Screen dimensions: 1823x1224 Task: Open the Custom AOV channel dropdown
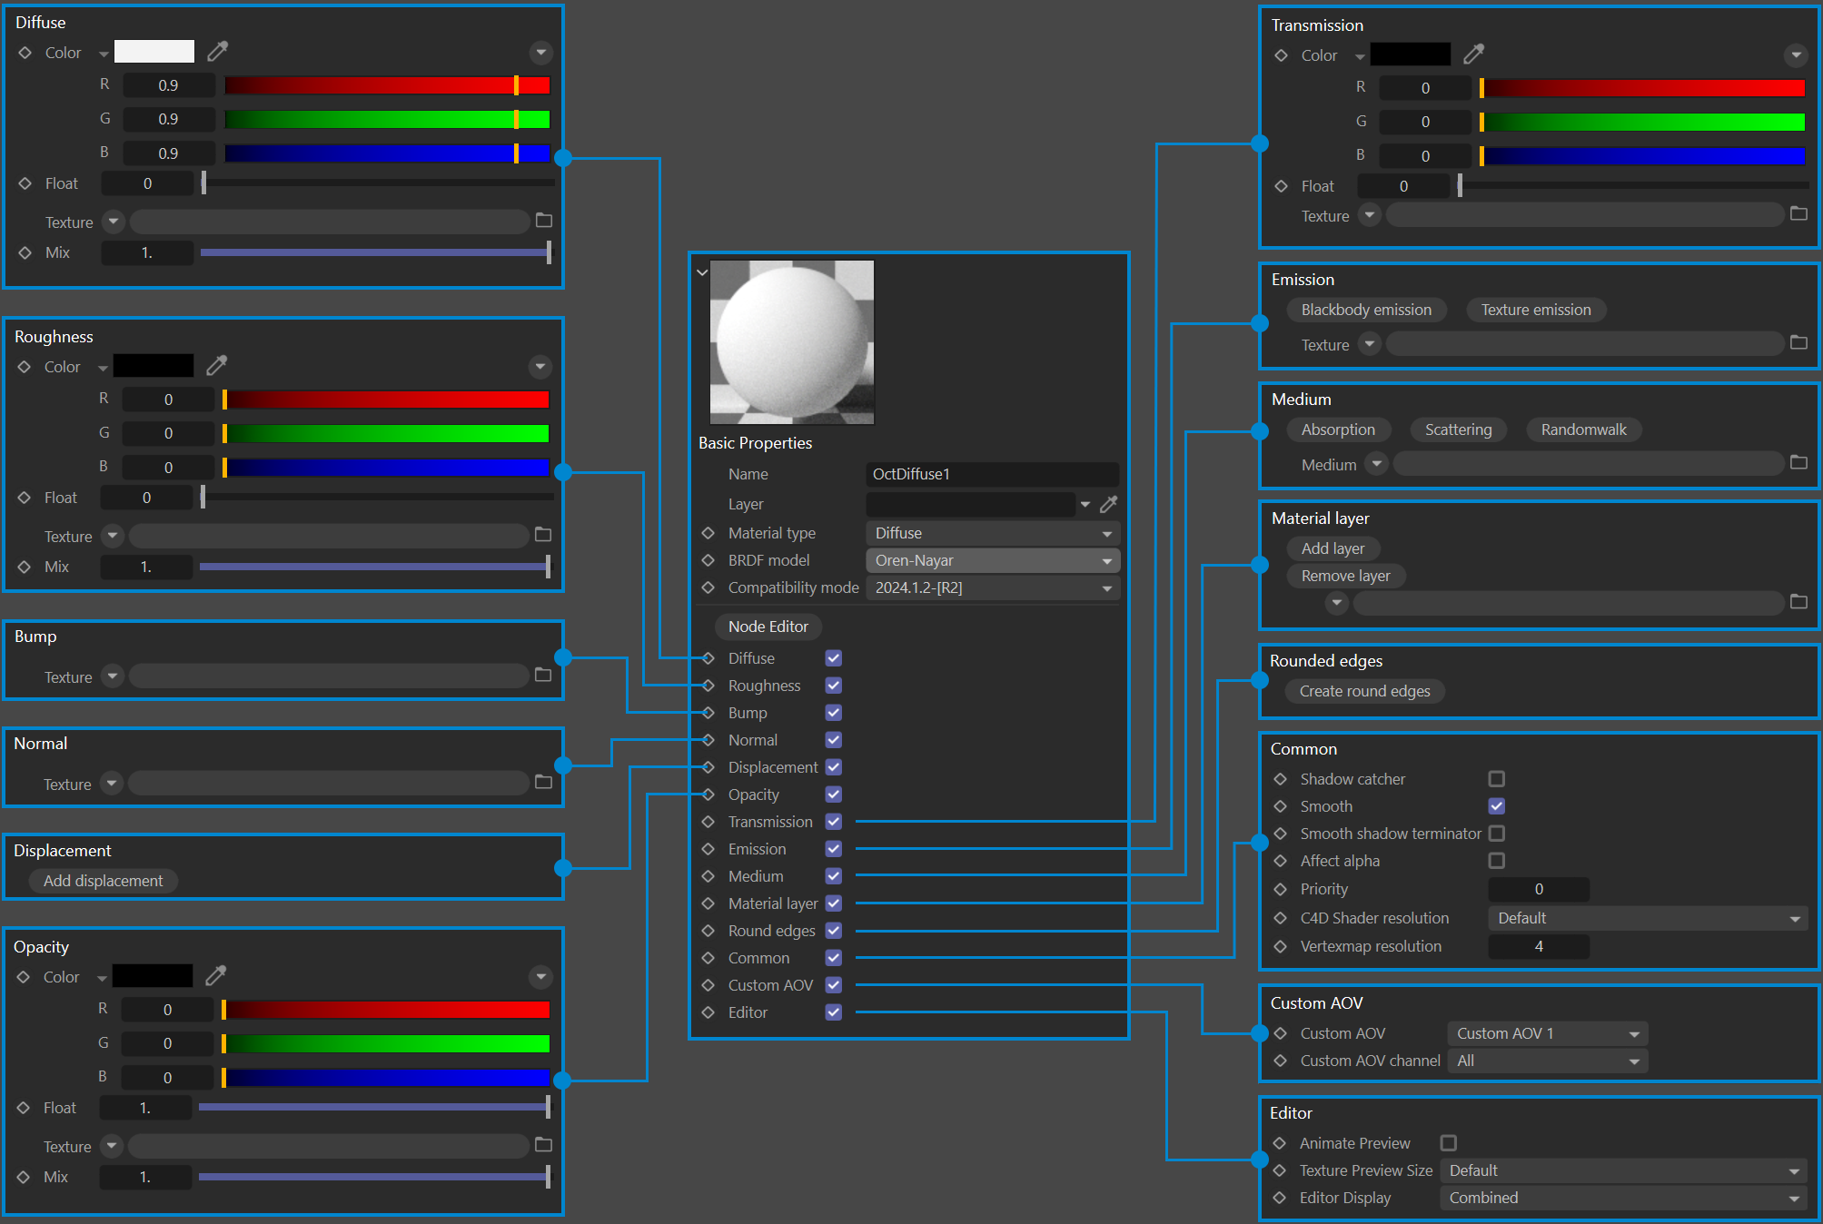pos(1547,1061)
